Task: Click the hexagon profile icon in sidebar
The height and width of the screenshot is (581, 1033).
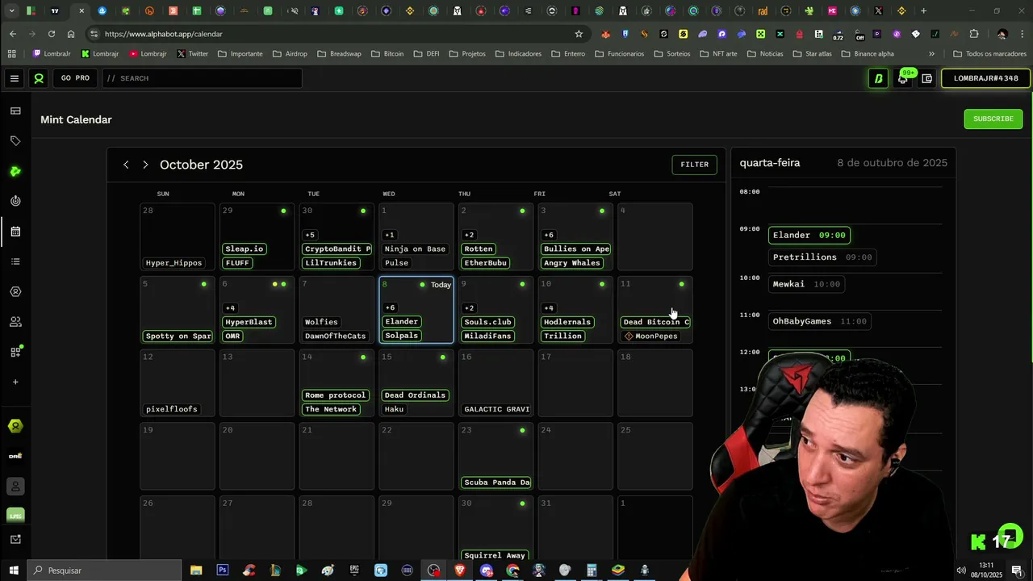Action: point(15,291)
